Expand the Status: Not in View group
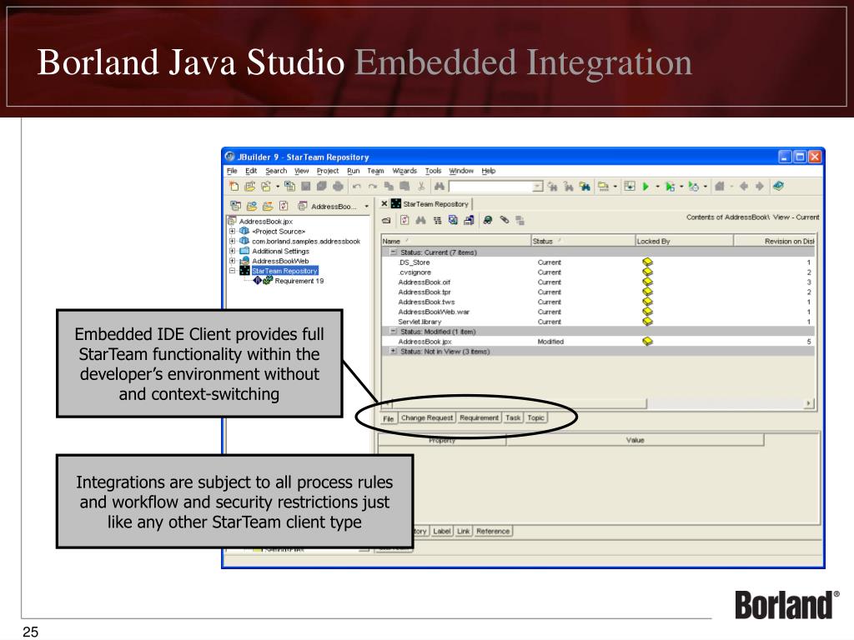854x640 pixels. pos(394,351)
